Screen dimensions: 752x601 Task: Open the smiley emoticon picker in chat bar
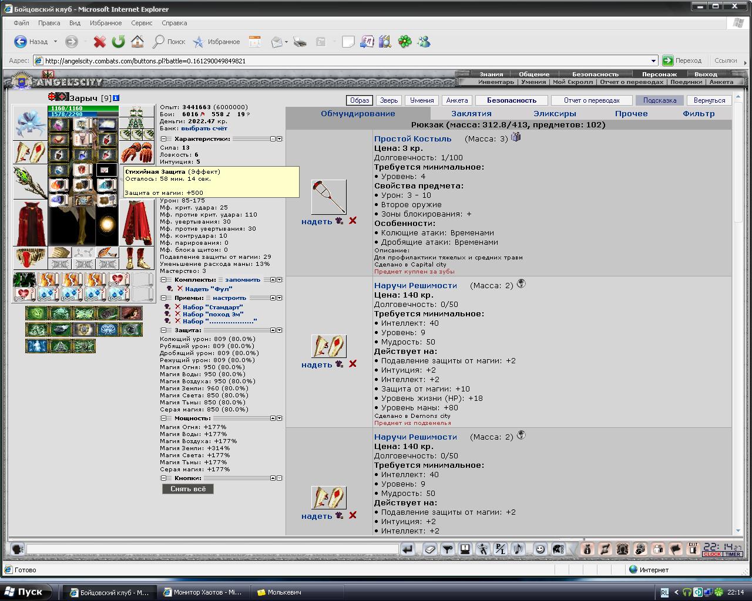tap(540, 549)
